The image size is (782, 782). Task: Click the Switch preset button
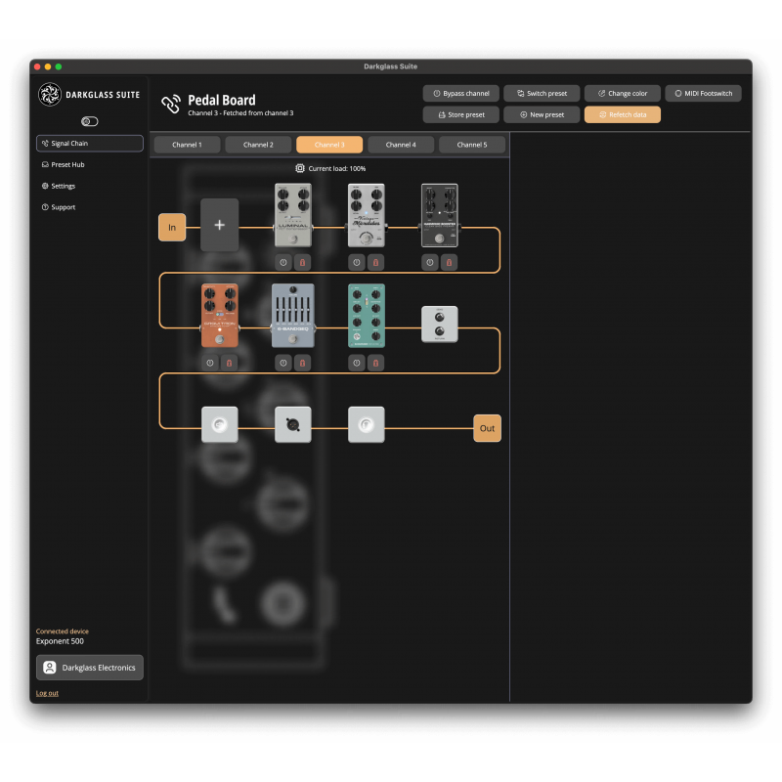[542, 93]
